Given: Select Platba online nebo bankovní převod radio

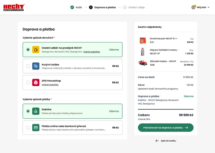Looking at the screenshot, I should [28, 127].
